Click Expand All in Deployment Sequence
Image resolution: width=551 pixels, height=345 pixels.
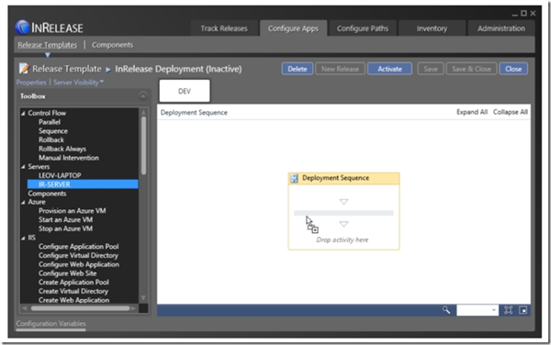(x=472, y=112)
